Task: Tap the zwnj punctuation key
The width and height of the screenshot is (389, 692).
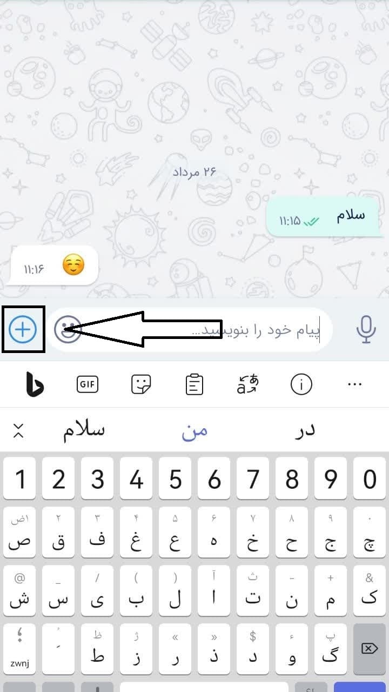Action: 19,648
